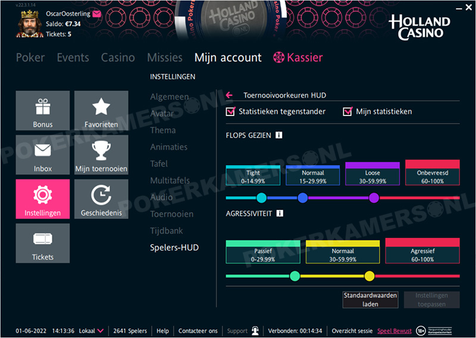Select Toernooien in settings list

point(171,214)
